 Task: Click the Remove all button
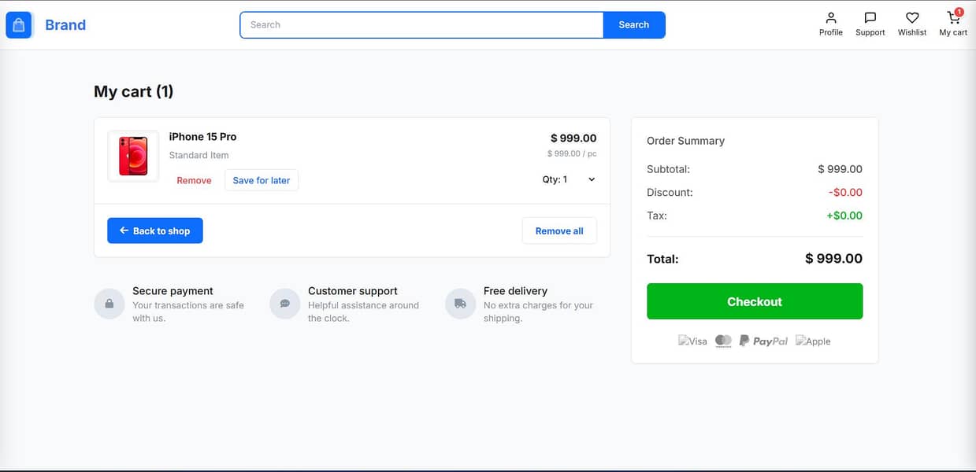coord(559,230)
